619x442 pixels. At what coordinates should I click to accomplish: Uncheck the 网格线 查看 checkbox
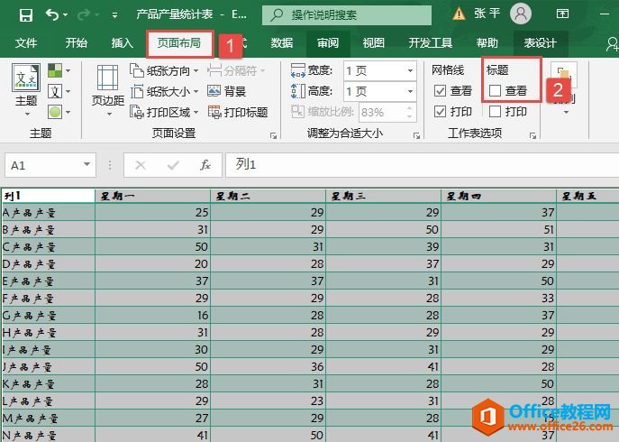coord(441,90)
